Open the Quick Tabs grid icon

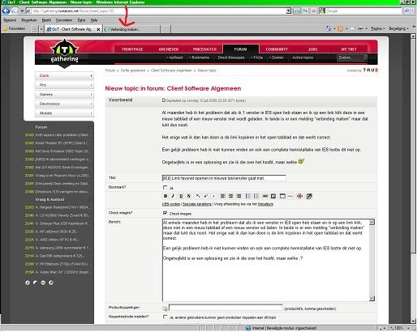34,29
